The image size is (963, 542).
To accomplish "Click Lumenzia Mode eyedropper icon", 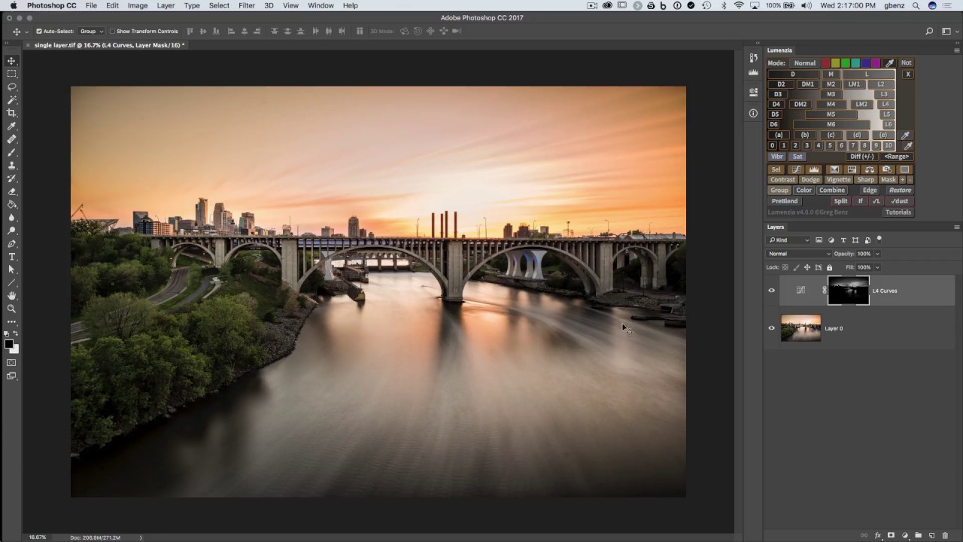I will (x=889, y=63).
